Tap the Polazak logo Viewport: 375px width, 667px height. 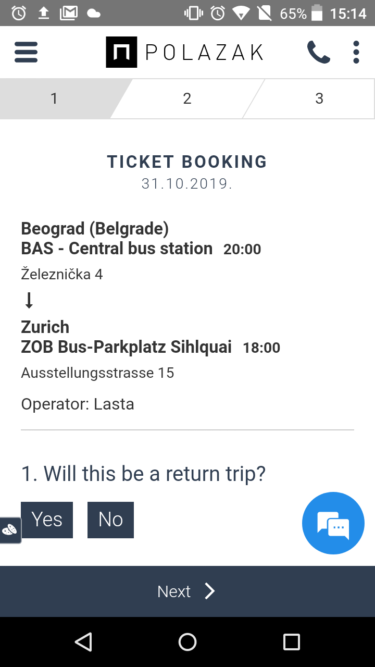(185, 52)
